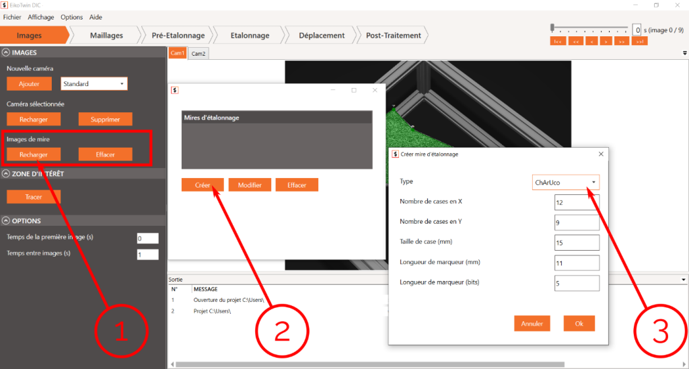Click Recharger under Caméra sélectionnée
Image resolution: width=689 pixels, height=369 pixels.
coord(34,120)
